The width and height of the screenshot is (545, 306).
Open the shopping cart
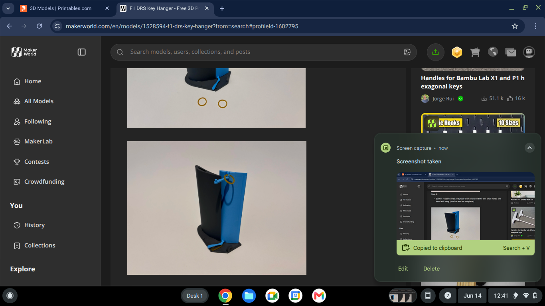475,52
